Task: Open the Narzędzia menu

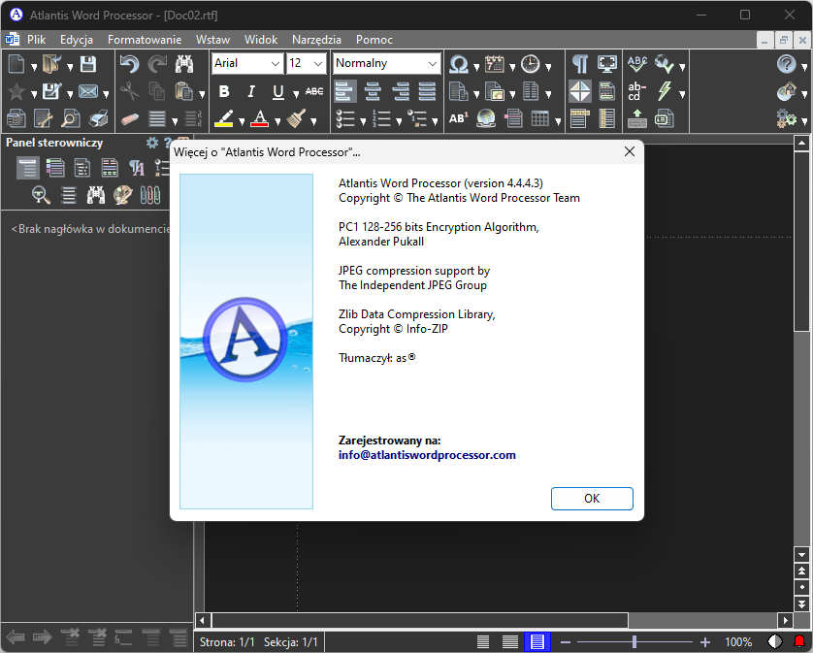Action: pos(316,40)
